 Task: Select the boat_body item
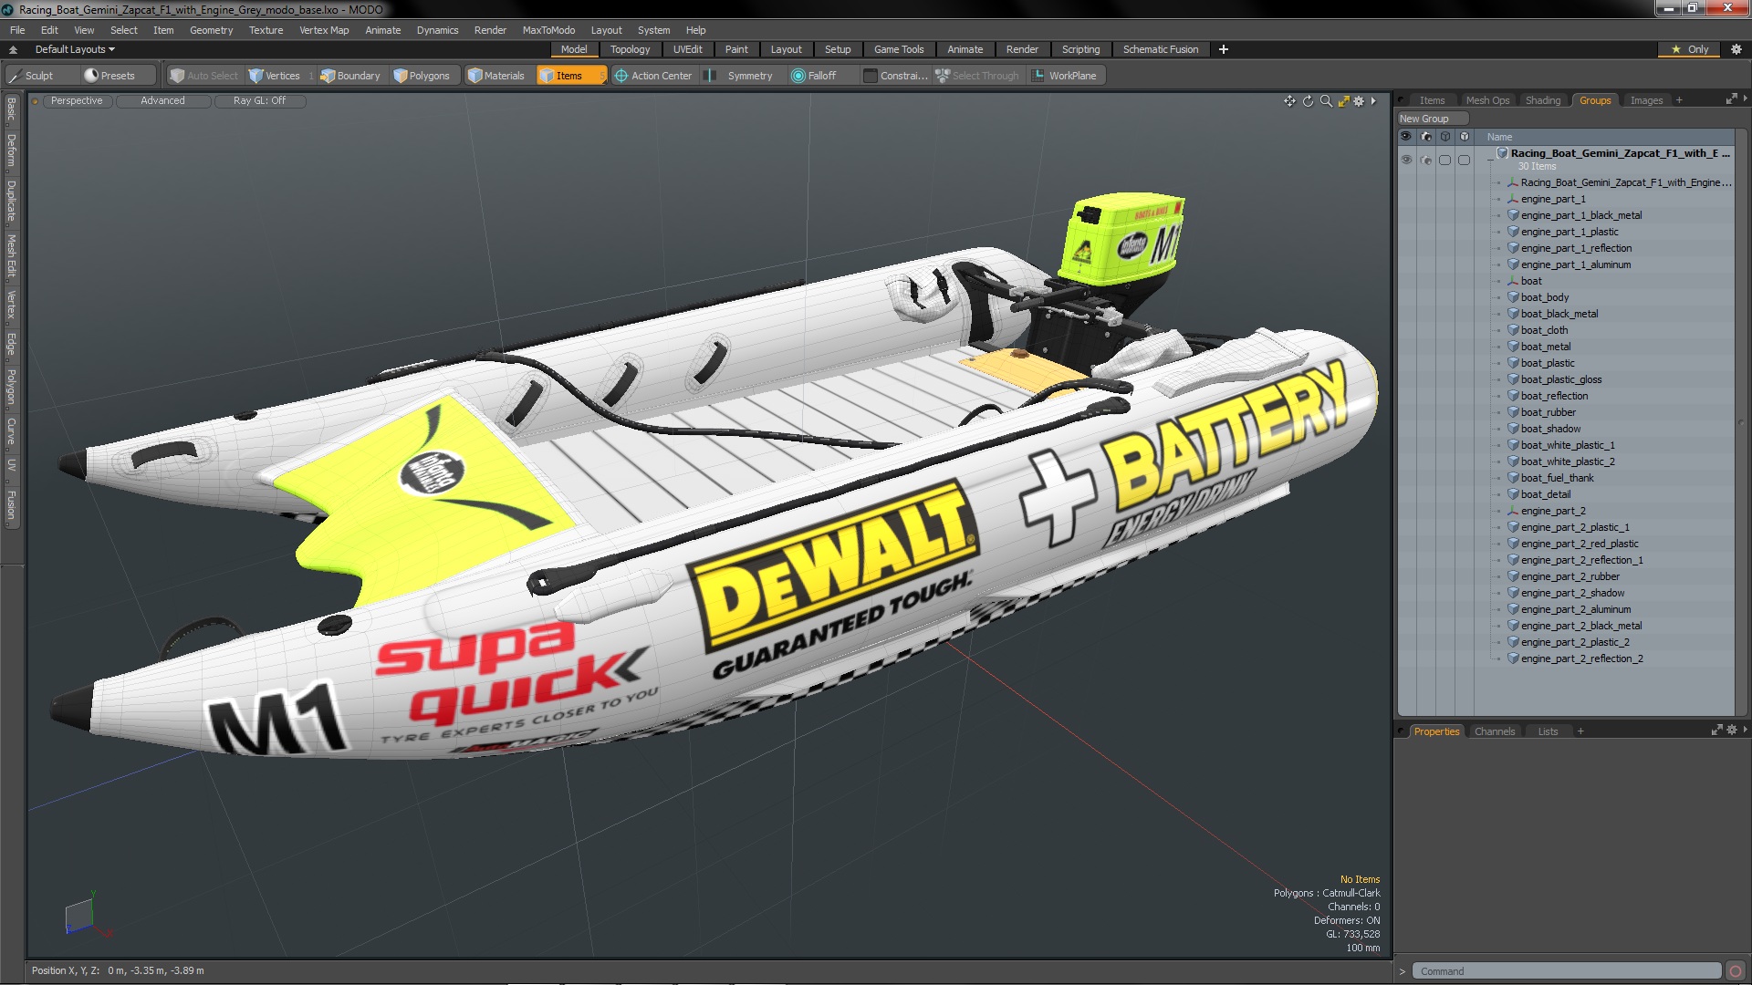click(x=1544, y=297)
